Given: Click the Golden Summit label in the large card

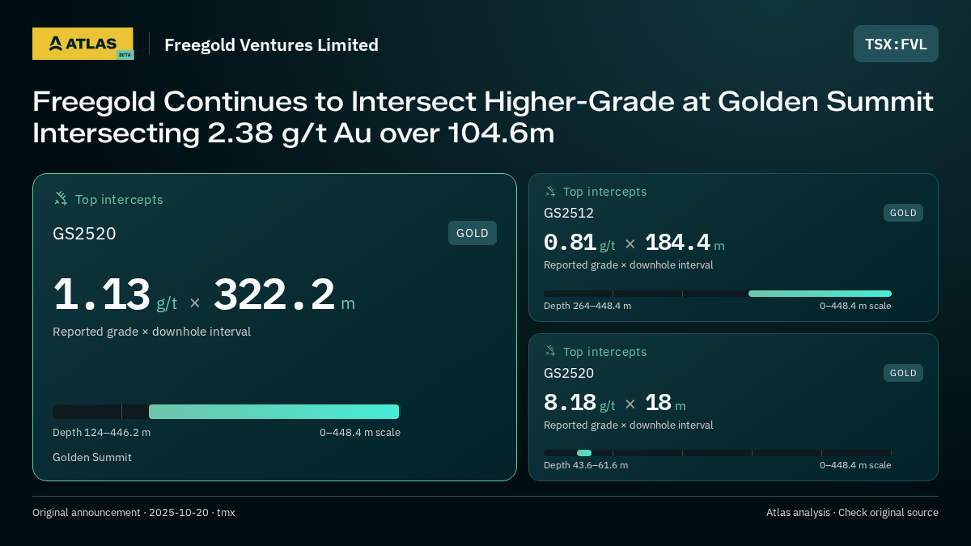Looking at the screenshot, I should click(x=92, y=458).
